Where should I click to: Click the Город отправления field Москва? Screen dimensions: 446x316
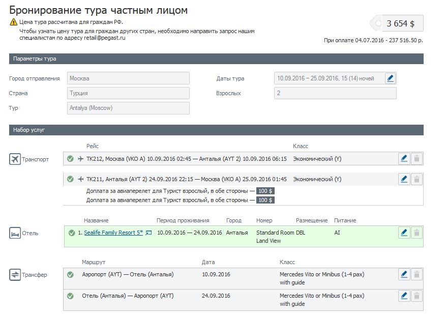coord(128,78)
